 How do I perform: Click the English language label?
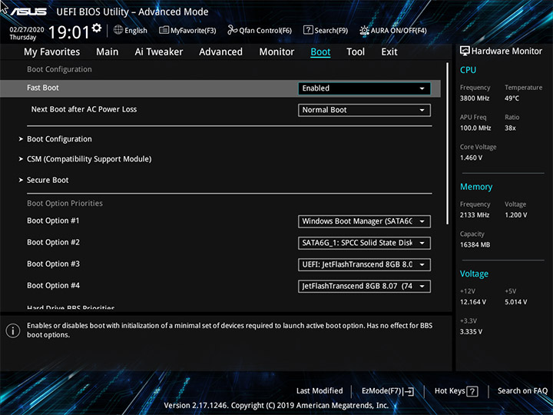[x=136, y=31]
